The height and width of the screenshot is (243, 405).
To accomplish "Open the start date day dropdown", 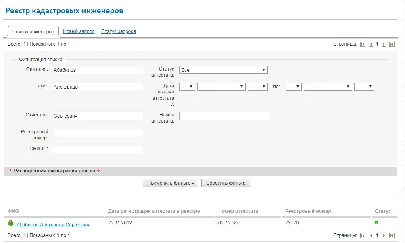I will click(187, 87).
